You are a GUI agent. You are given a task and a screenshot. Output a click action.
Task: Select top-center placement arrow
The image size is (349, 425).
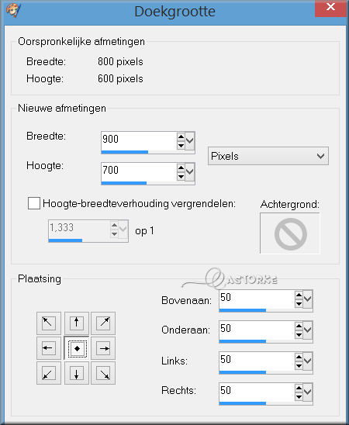(77, 323)
